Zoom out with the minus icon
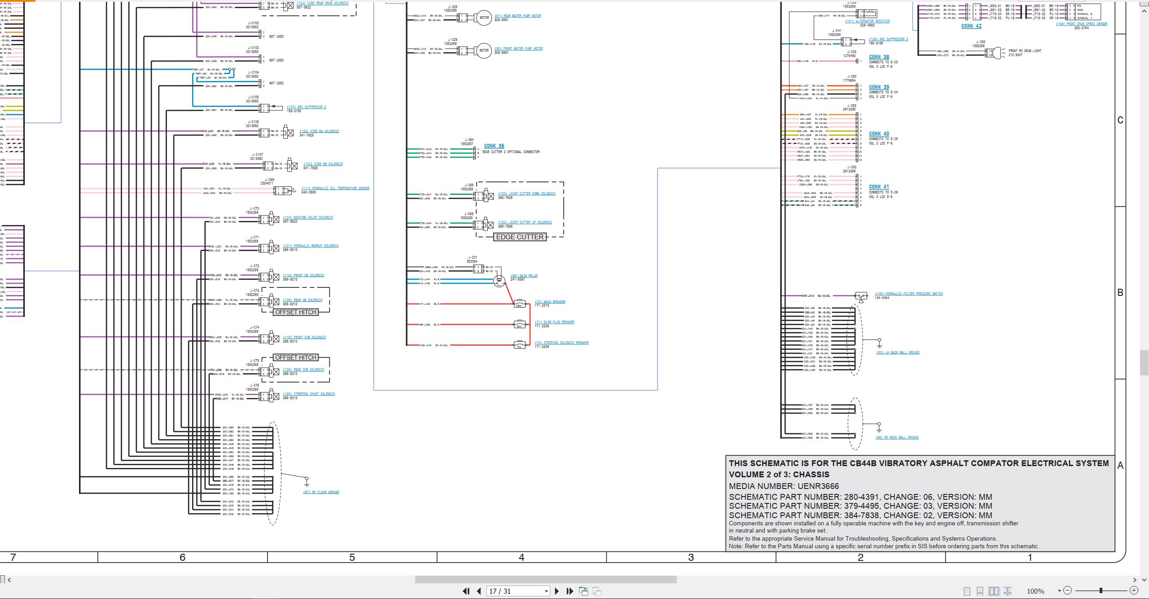 (x=1068, y=590)
